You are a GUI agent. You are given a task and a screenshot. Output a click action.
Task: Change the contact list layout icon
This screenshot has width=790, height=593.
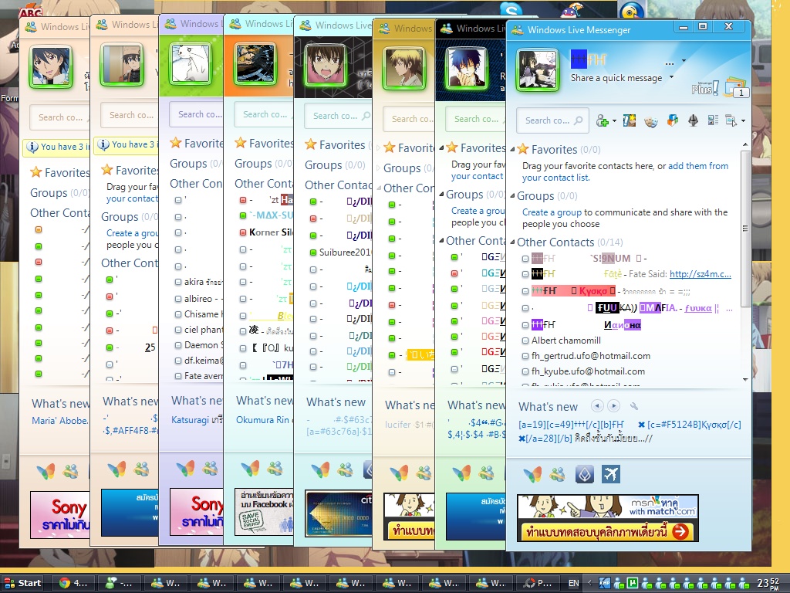713,120
